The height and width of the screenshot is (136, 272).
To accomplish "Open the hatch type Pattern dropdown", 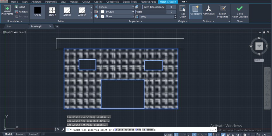I will pyautogui.click(x=116, y=7).
